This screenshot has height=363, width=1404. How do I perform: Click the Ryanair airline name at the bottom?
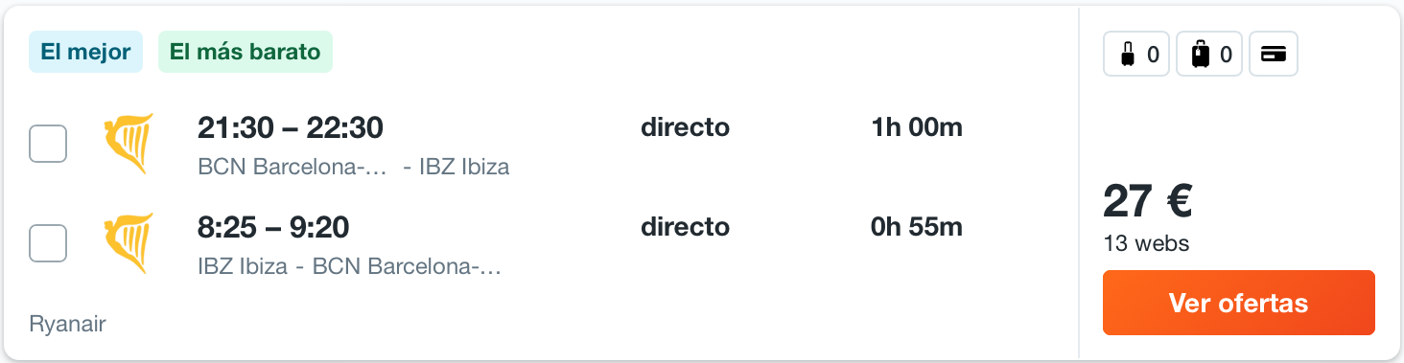tap(67, 324)
